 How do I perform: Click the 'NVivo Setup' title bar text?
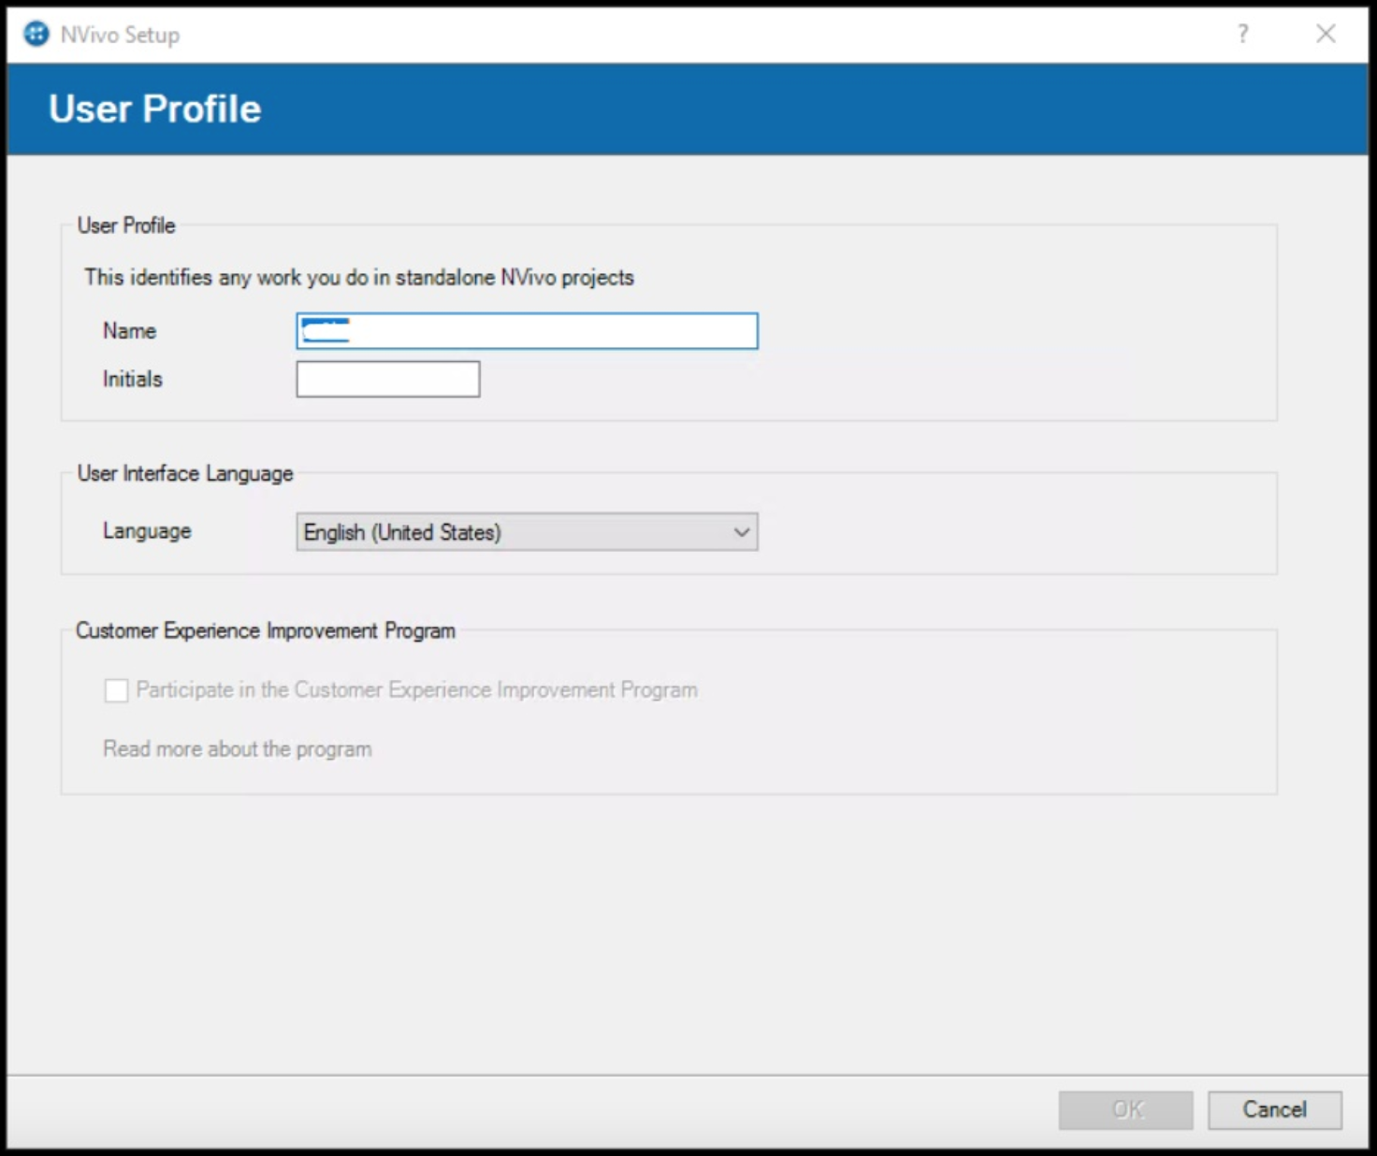(x=120, y=35)
